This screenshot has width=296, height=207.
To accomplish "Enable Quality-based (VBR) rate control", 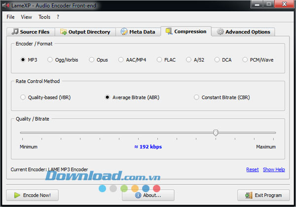I will pyautogui.click(x=23, y=98).
